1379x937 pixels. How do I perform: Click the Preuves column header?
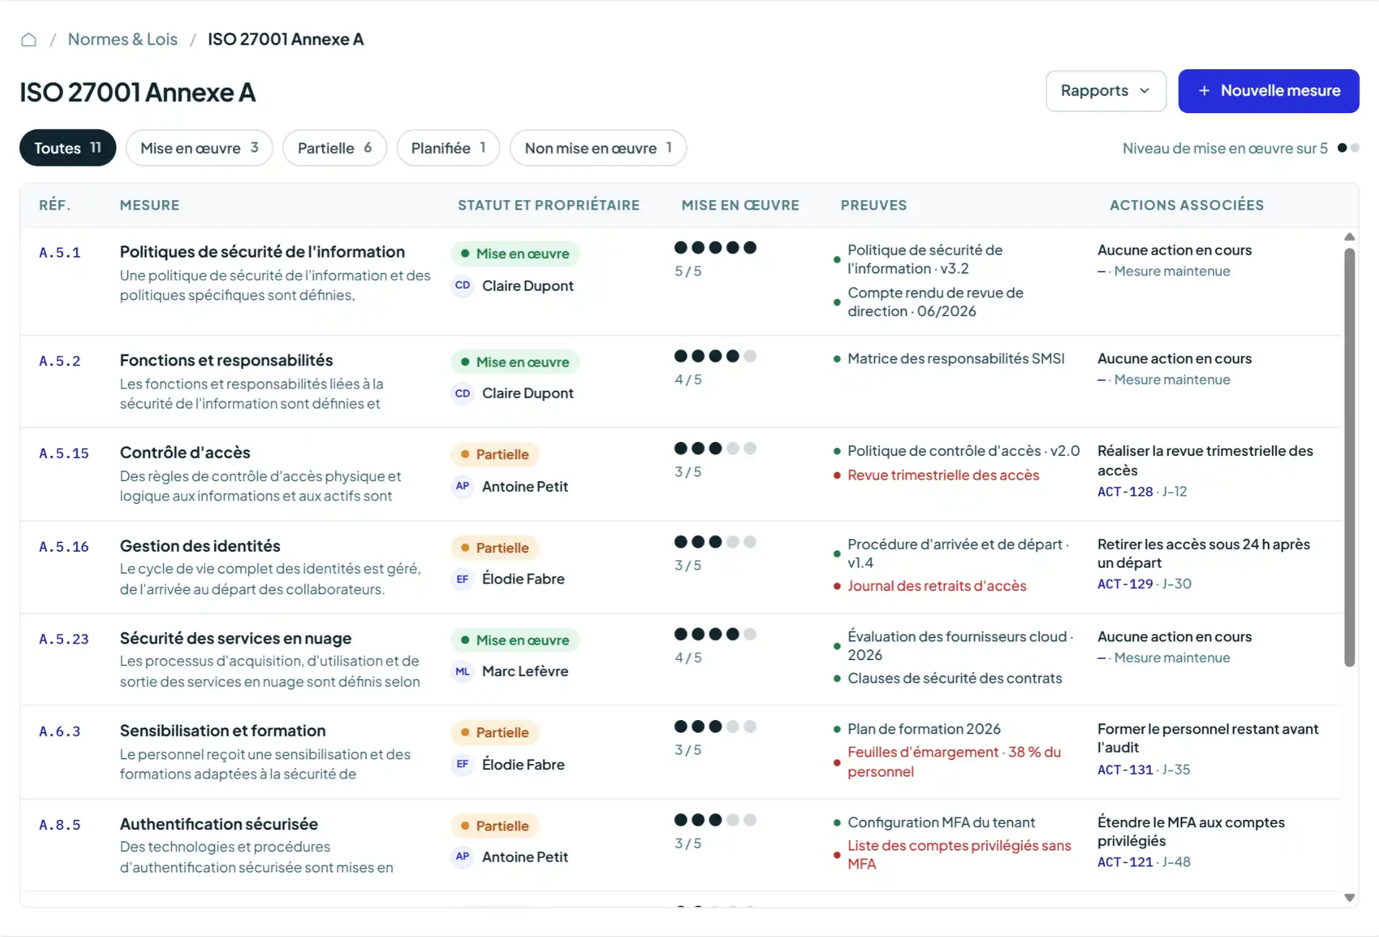coord(873,205)
